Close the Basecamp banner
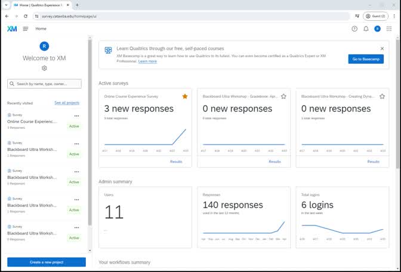 click(382, 48)
